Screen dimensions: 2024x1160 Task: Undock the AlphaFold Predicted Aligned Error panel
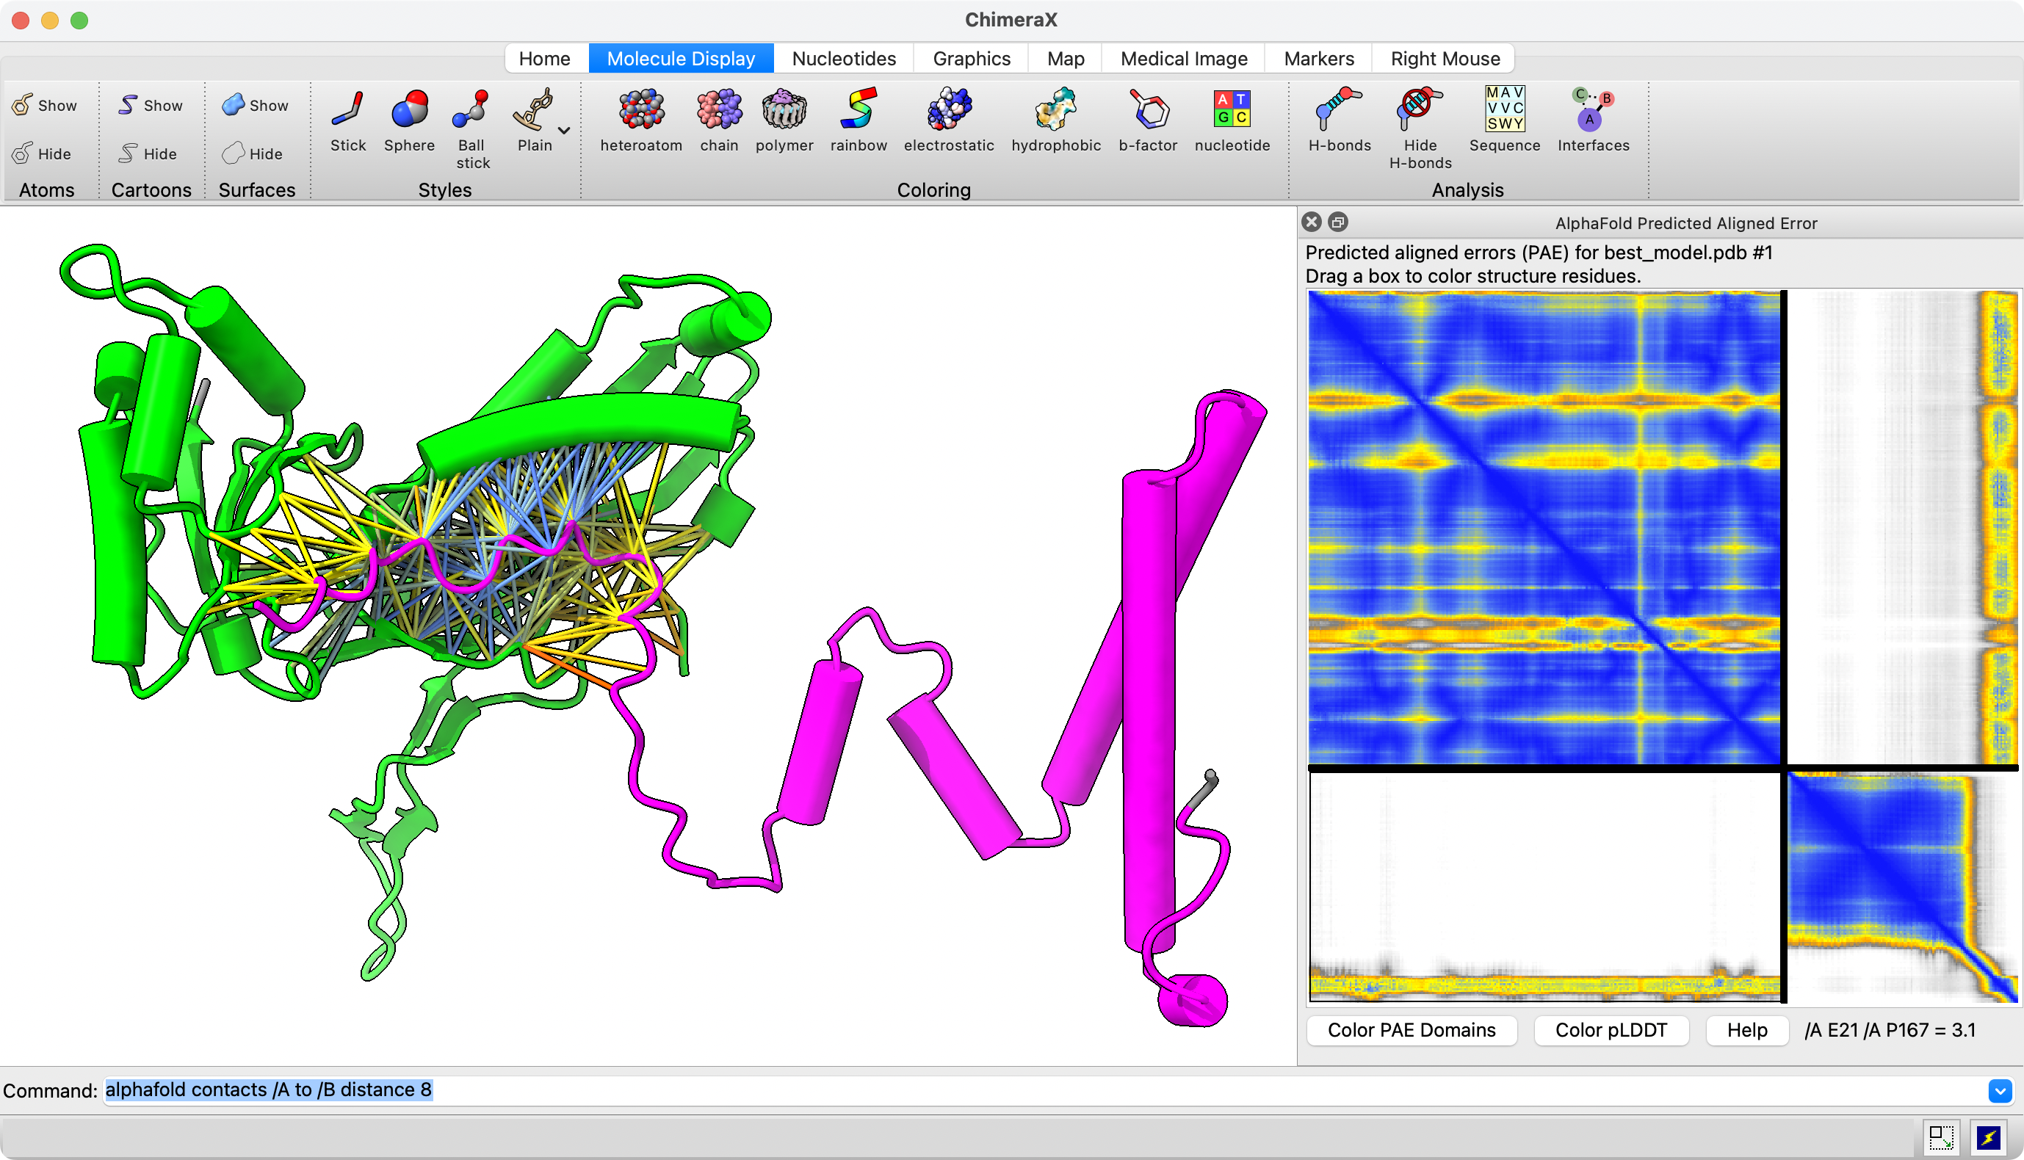tap(1338, 222)
